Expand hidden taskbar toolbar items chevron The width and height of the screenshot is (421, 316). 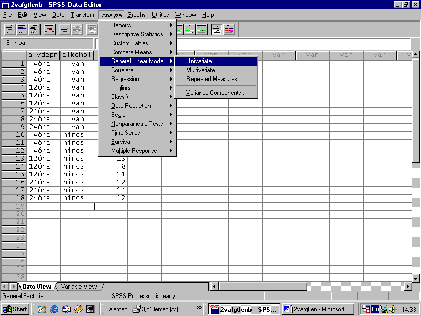tap(199, 307)
